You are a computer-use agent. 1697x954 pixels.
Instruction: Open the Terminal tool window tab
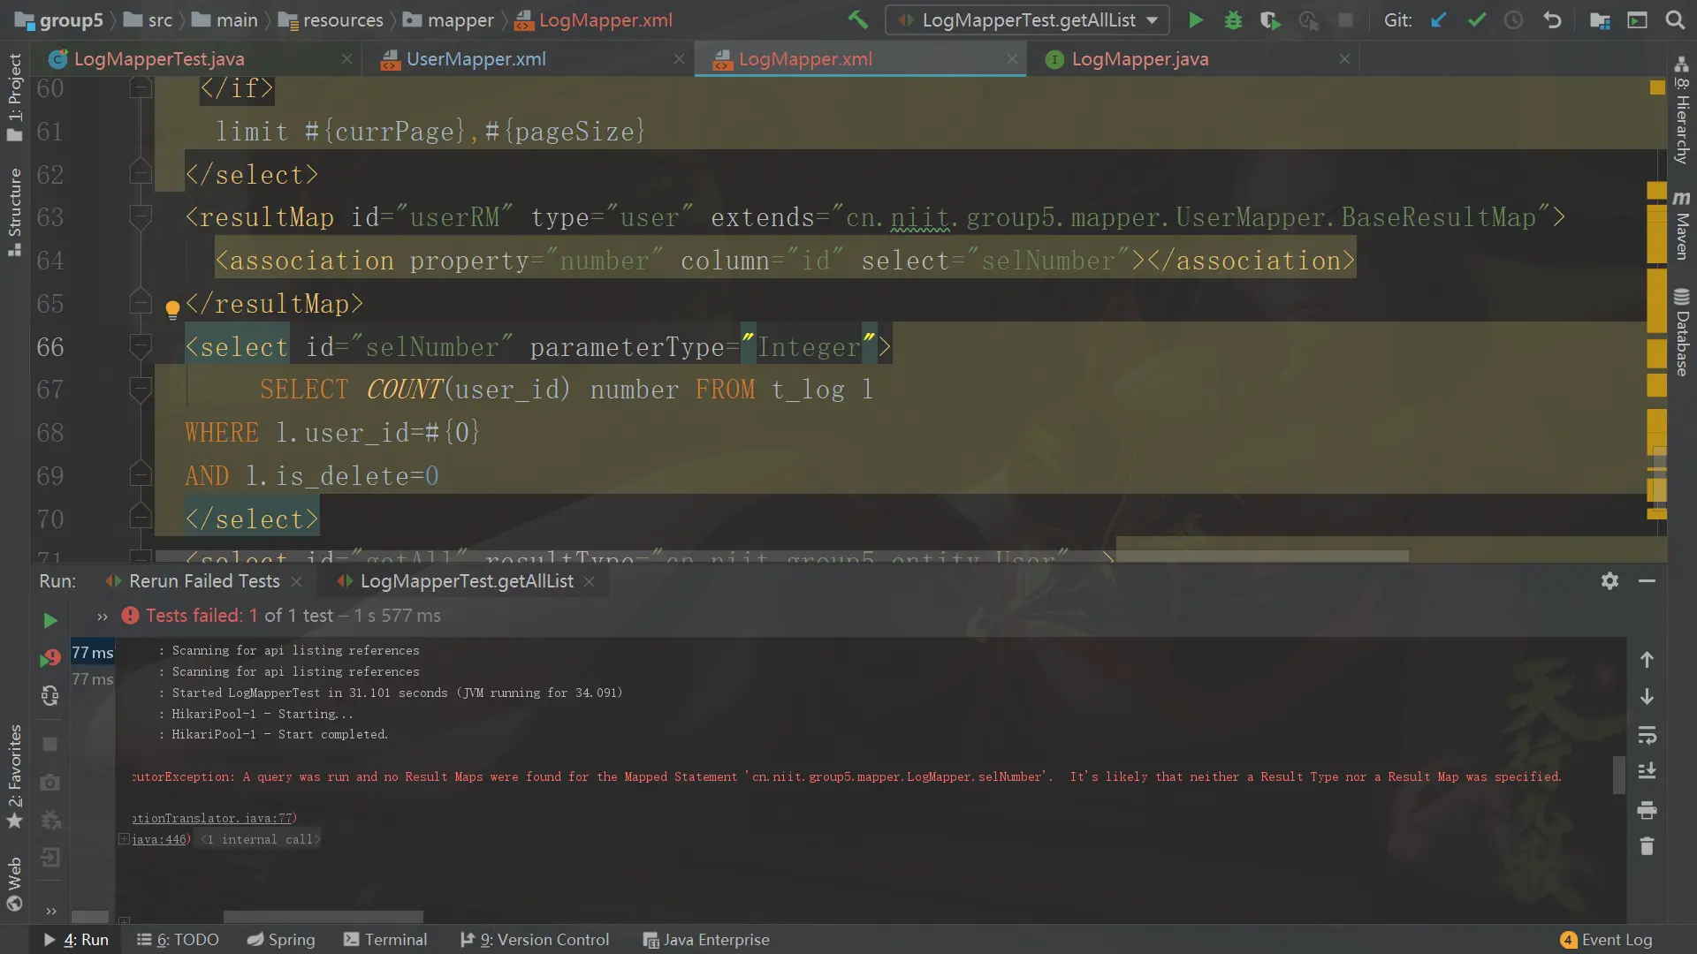click(385, 939)
